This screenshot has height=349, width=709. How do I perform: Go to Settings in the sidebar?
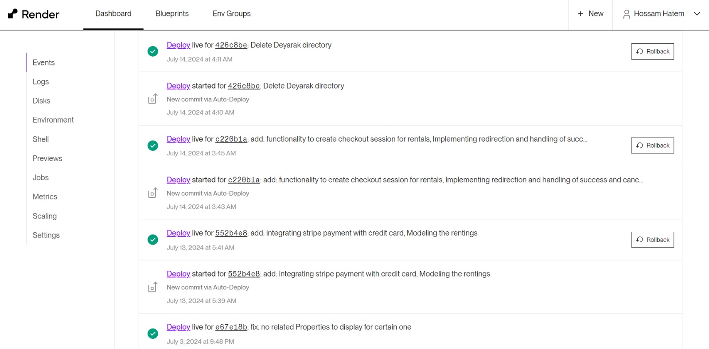click(46, 235)
